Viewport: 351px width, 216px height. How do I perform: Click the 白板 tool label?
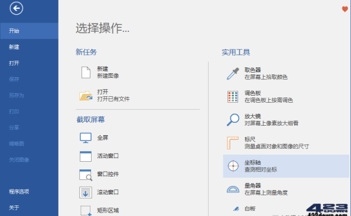click(250, 208)
